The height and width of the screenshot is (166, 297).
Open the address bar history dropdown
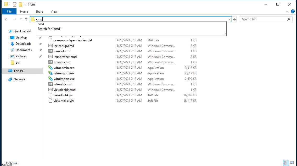229,19
